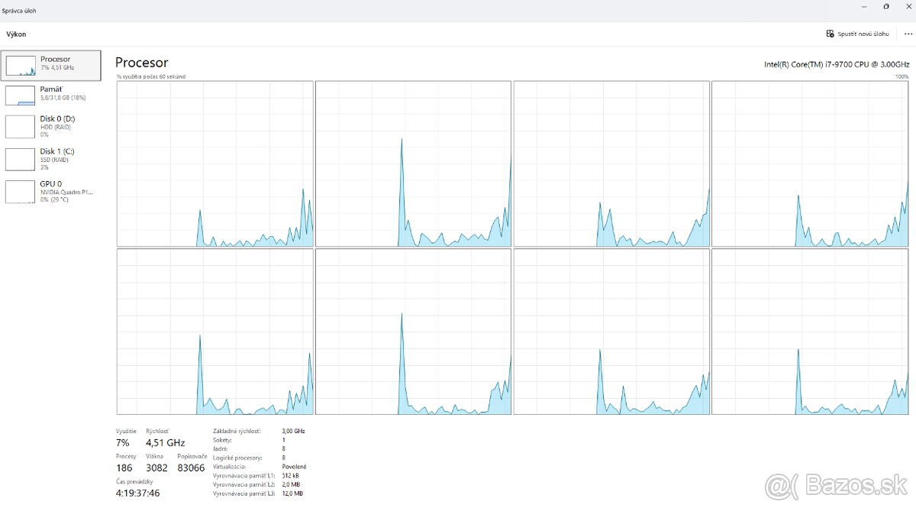The image size is (916, 508).
Task: Open the three-dot more options menu
Action: pyautogui.click(x=908, y=34)
